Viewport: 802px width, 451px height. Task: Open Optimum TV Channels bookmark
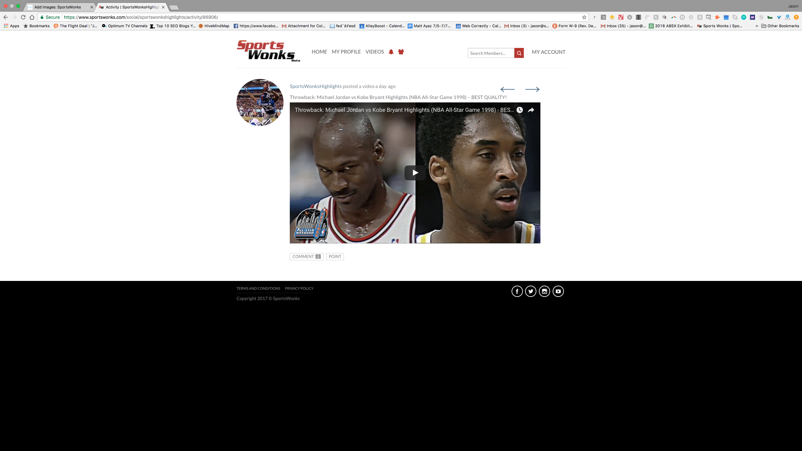(124, 26)
